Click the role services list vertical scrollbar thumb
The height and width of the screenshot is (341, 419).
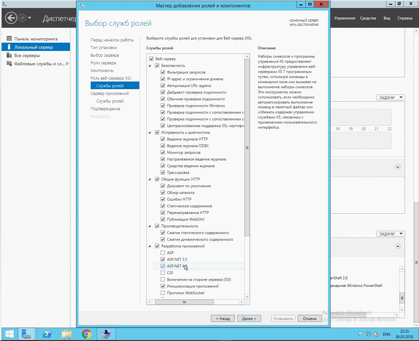247,148
